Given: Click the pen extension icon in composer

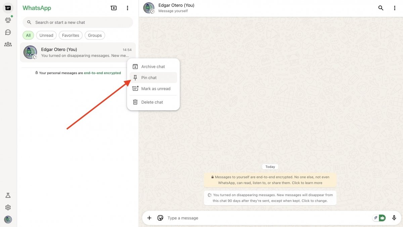Looking at the screenshot, I should point(376,218).
